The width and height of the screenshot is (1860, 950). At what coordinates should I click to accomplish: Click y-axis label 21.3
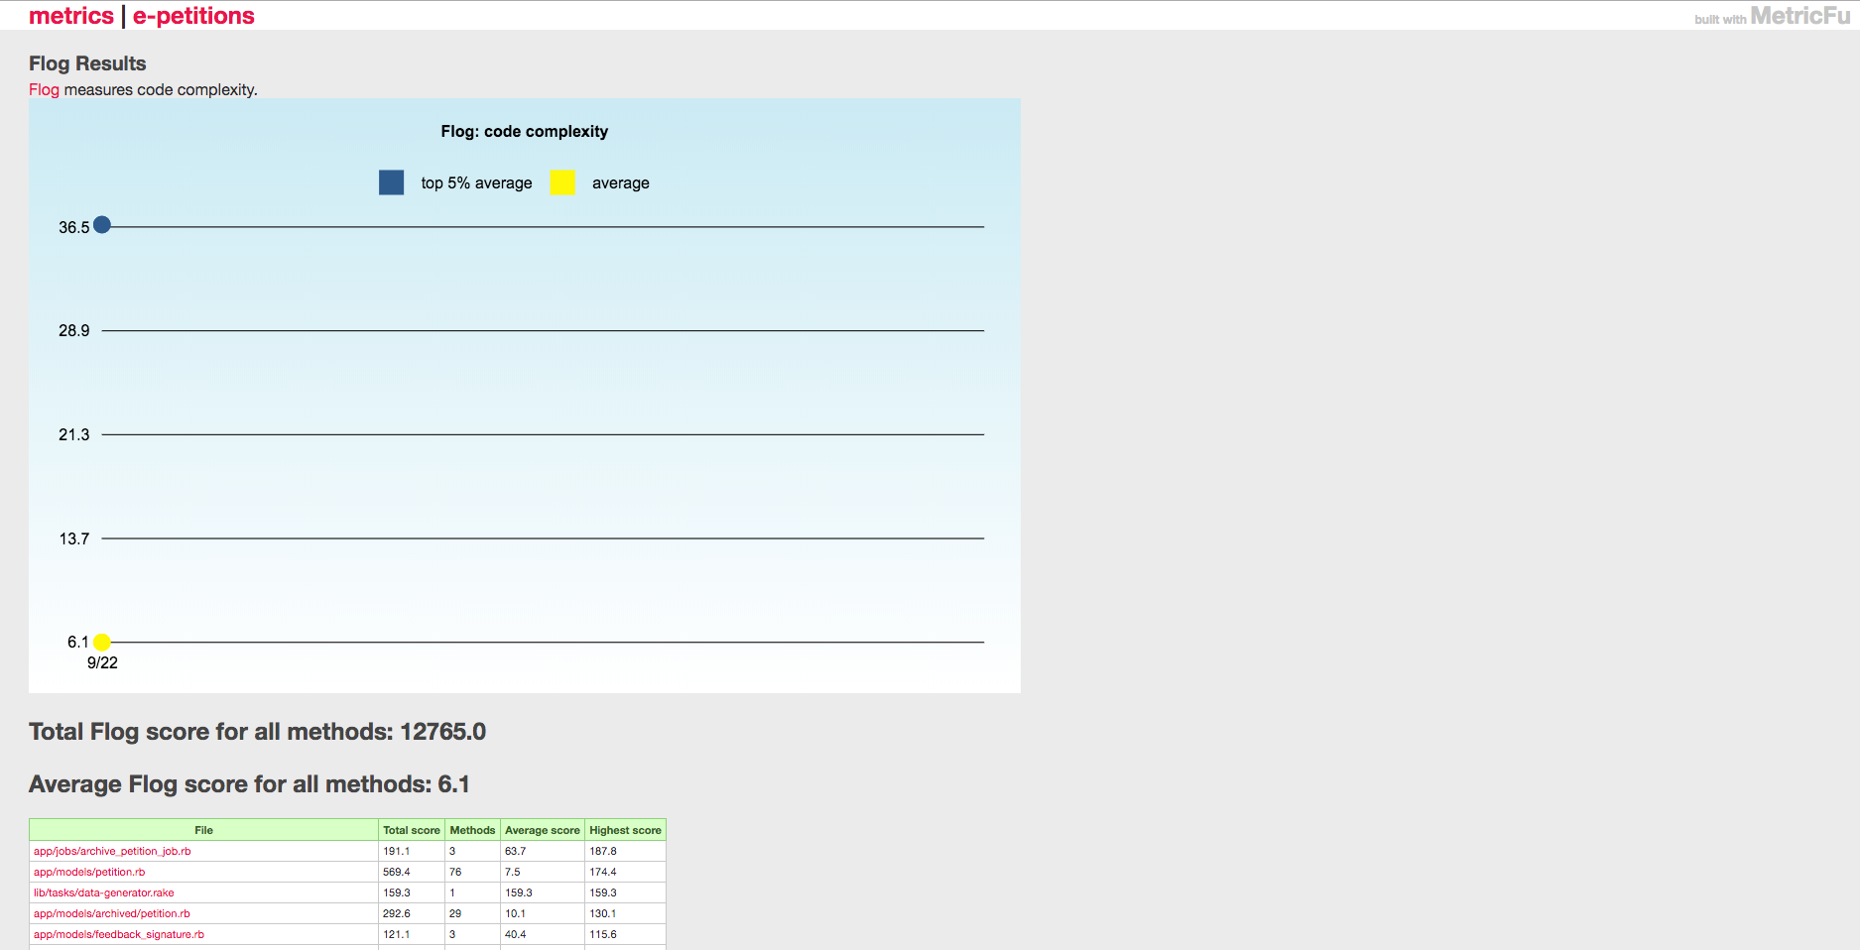(74, 434)
